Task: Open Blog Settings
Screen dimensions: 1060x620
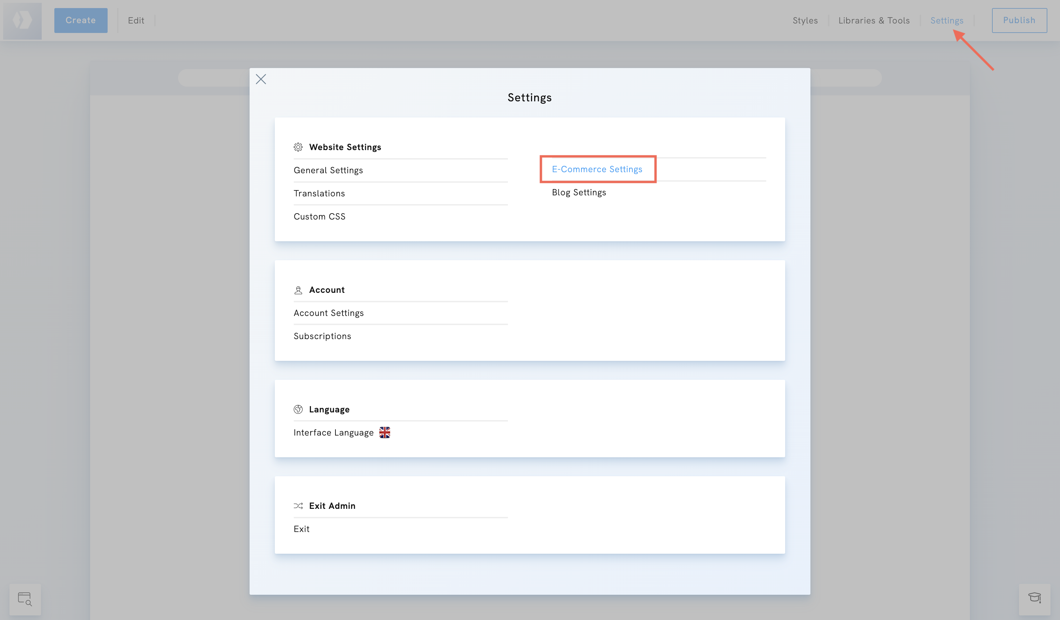Action: tap(579, 193)
